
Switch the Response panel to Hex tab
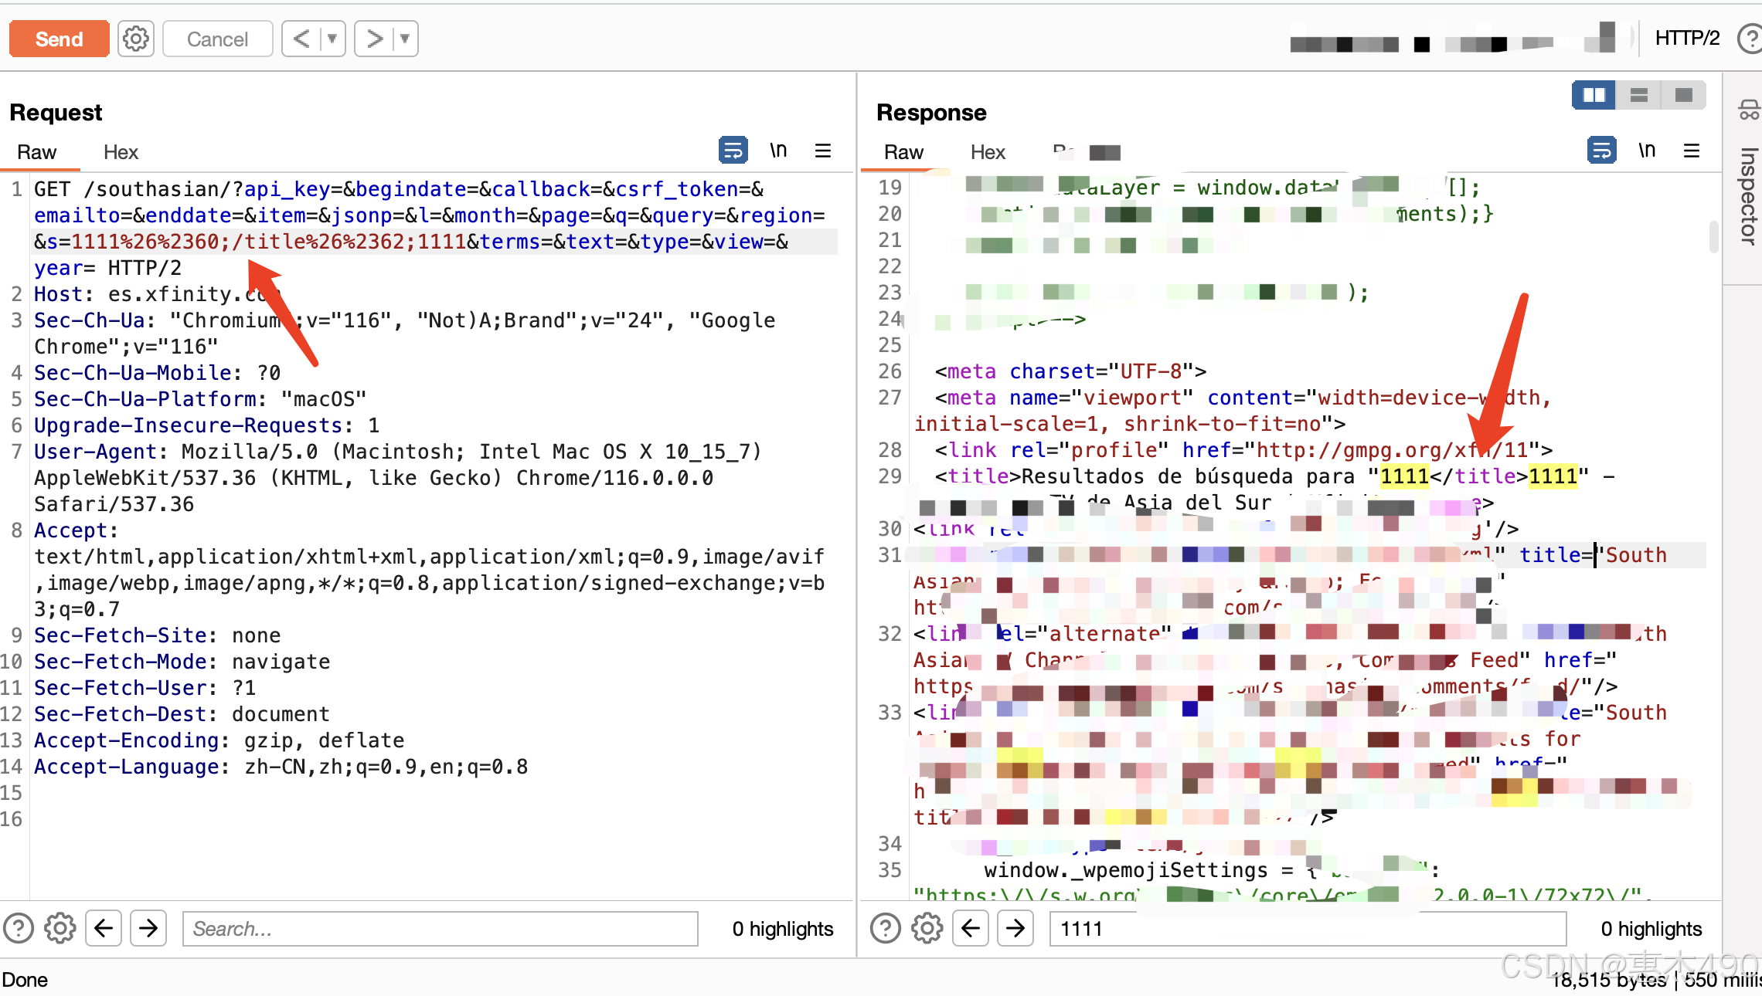pos(988,152)
